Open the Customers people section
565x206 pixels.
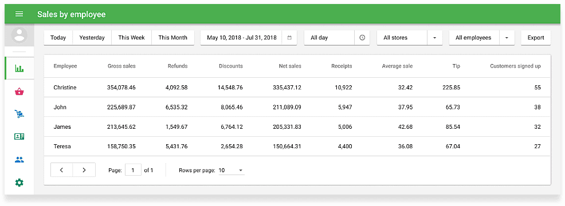pos(19,160)
